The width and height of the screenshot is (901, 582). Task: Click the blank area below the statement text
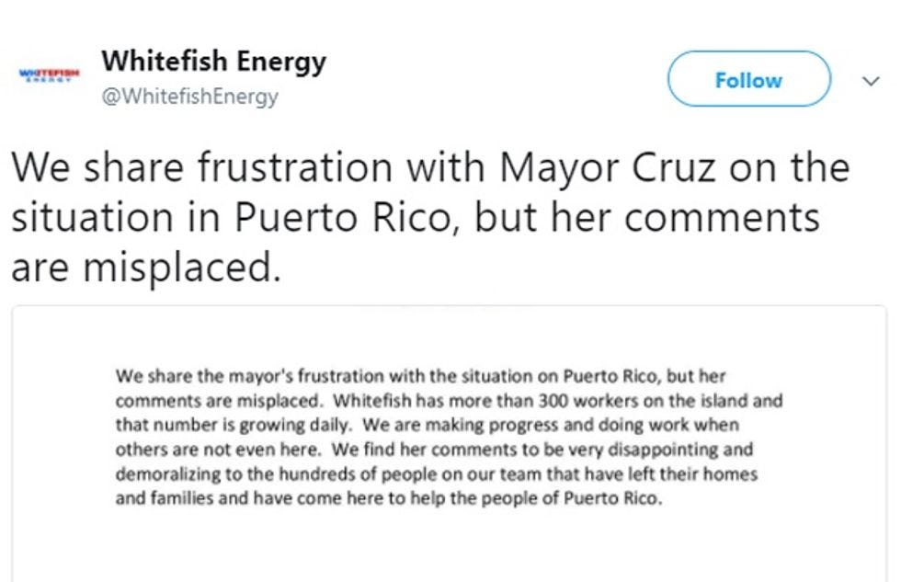click(x=449, y=547)
